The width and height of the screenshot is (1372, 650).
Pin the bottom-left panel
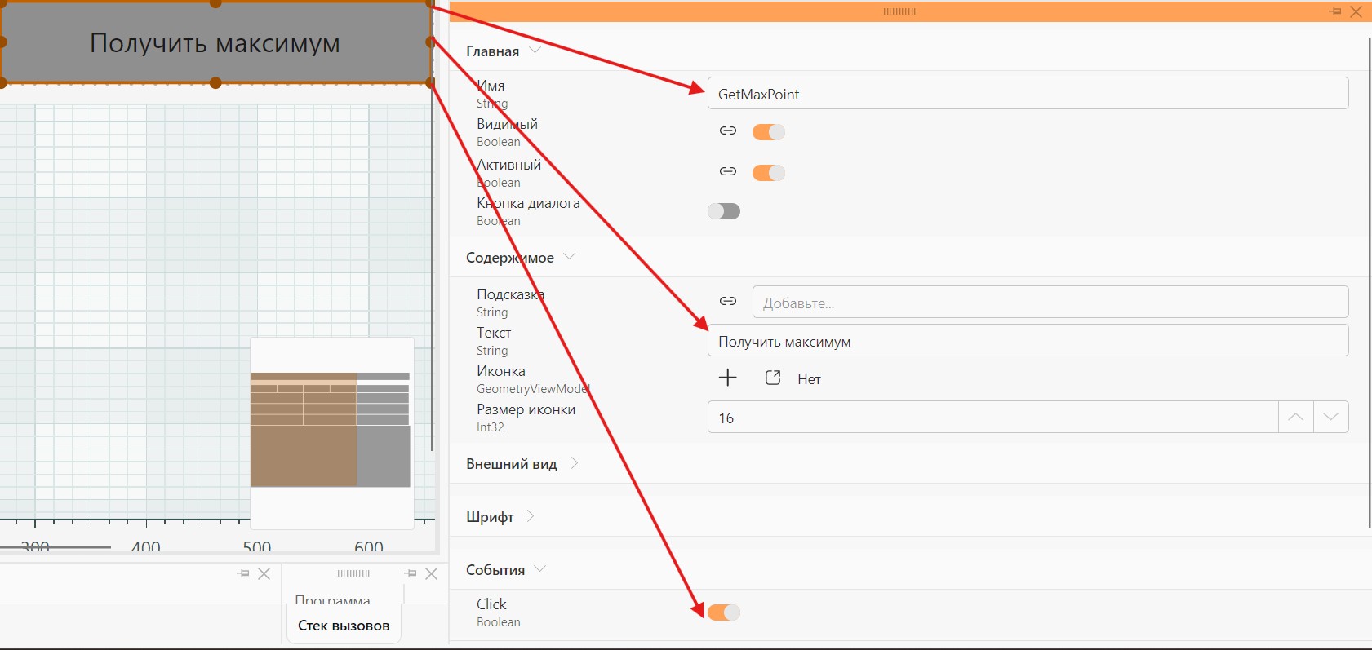[243, 573]
